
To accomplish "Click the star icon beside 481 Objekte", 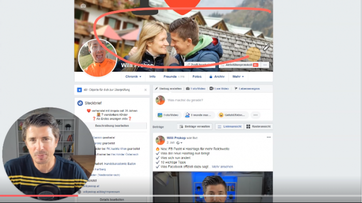I will [79, 90].
